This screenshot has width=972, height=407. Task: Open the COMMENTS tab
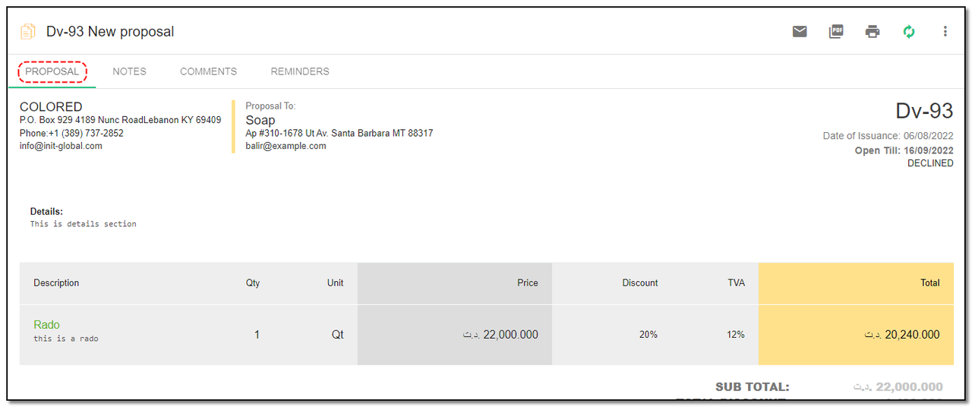click(208, 71)
